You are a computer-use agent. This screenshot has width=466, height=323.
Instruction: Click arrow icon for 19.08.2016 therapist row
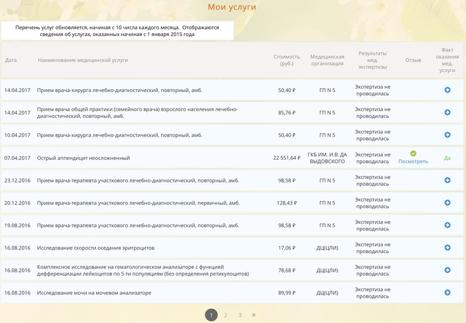447,226
